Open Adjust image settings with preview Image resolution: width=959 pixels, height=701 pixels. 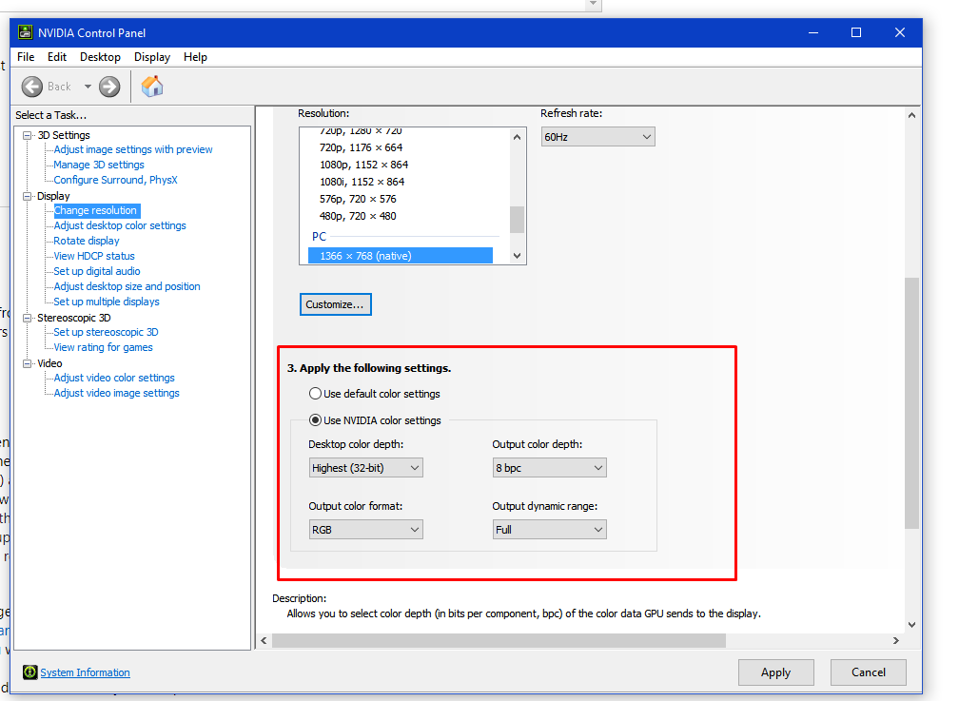(133, 150)
